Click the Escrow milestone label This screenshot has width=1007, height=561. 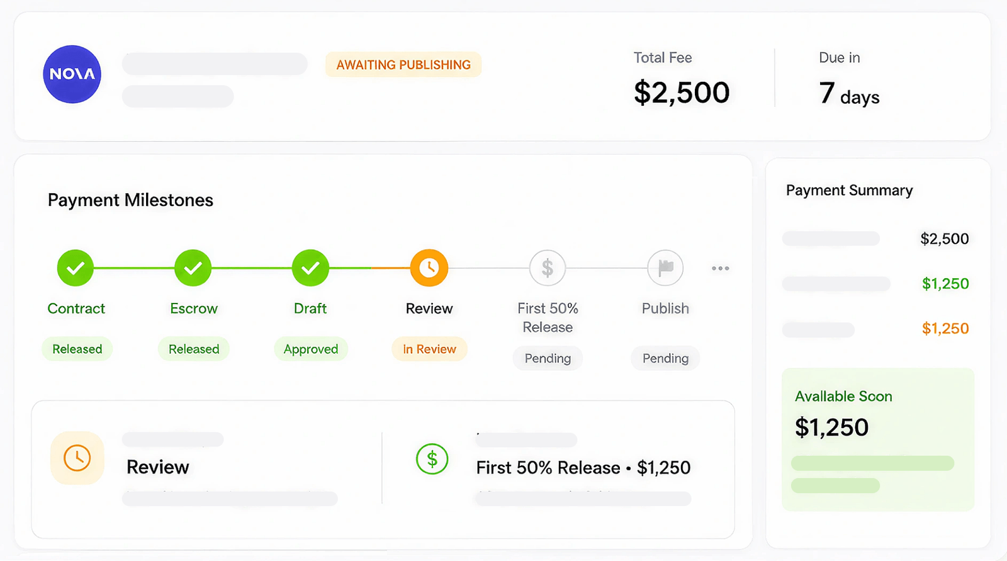click(194, 309)
